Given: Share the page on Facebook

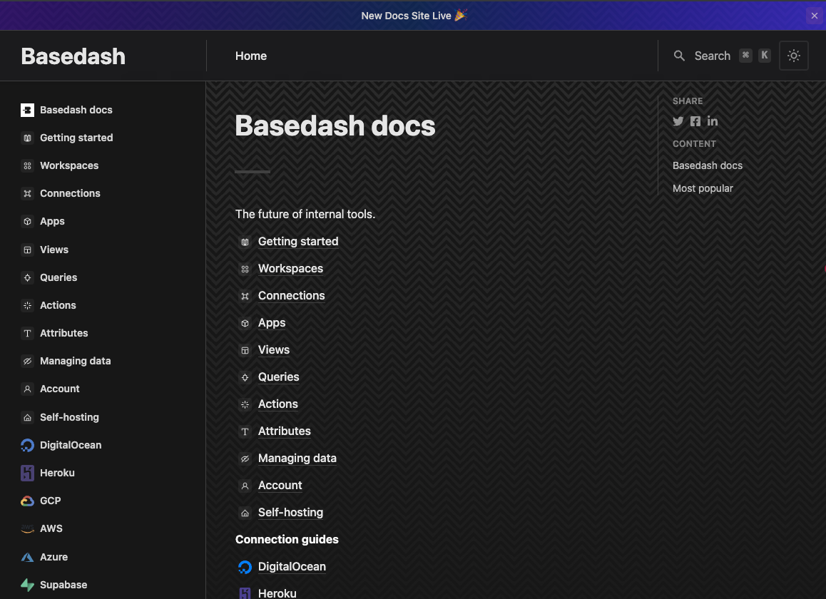Looking at the screenshot, I should pyautogui.click(x=695, y=121).
